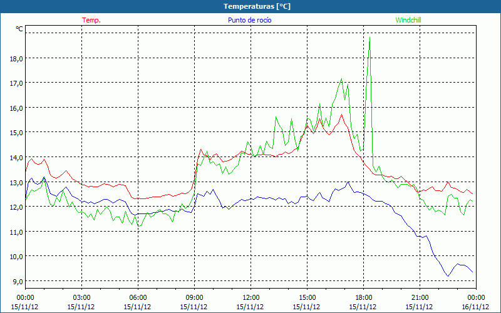
Task: Click the 17,0 y-axis label
Action: [17, 83]
